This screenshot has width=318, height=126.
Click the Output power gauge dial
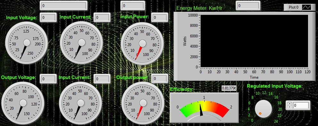[143, 103]
